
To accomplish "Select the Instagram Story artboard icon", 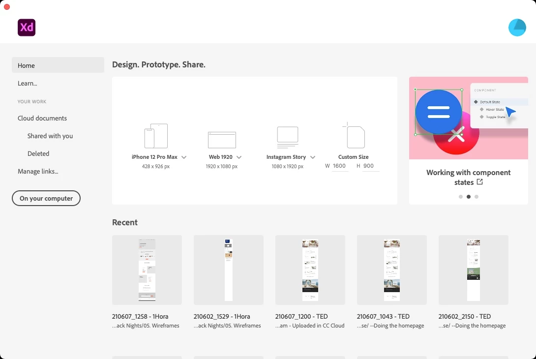I will (288, 137).
